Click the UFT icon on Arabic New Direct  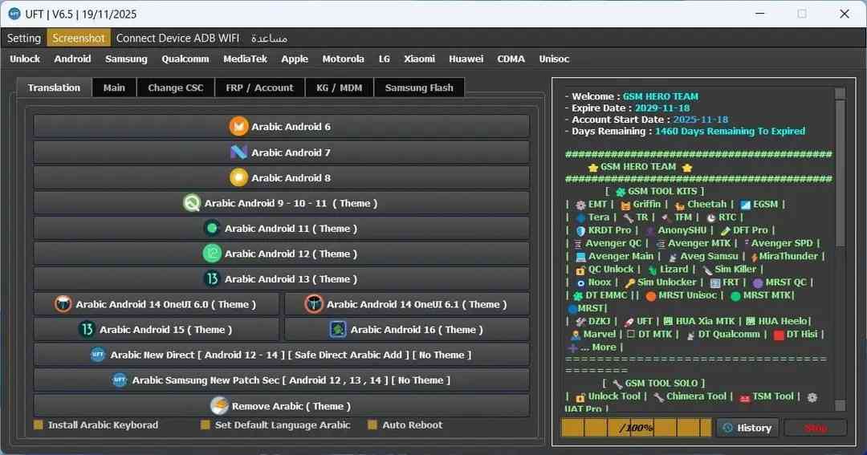click(98, 355)
